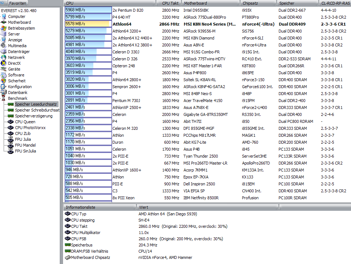
Task: Click the Sicherheit shield icon
Action: pyautogui.click(x=4, y=81)
